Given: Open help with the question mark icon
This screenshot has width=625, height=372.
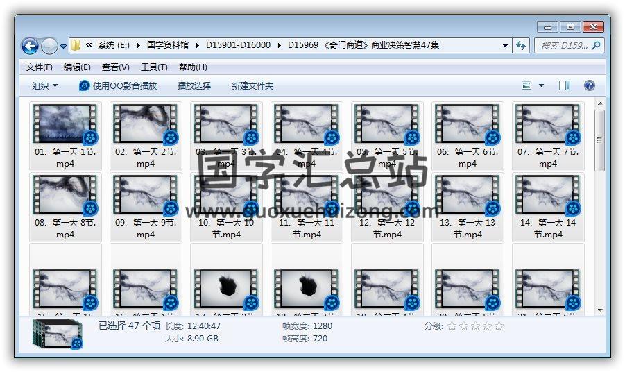Looking at the screenshot, I should (589, 85).
